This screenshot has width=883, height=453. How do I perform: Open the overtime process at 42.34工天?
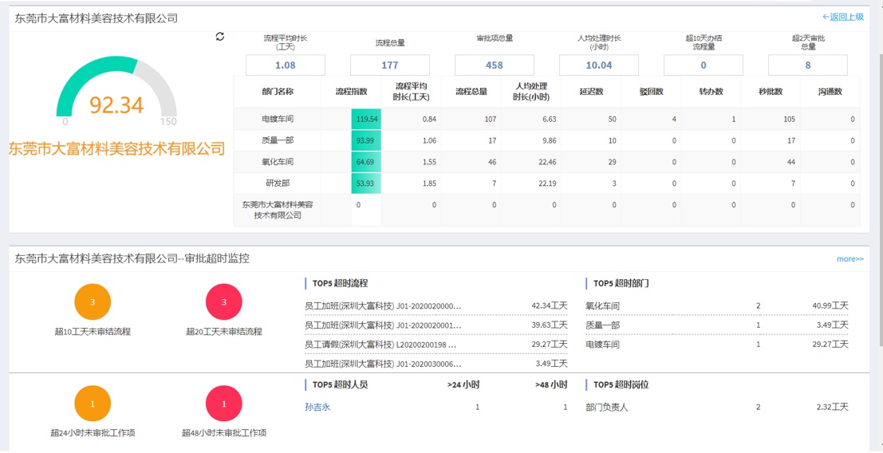click(x=436, y=305)
